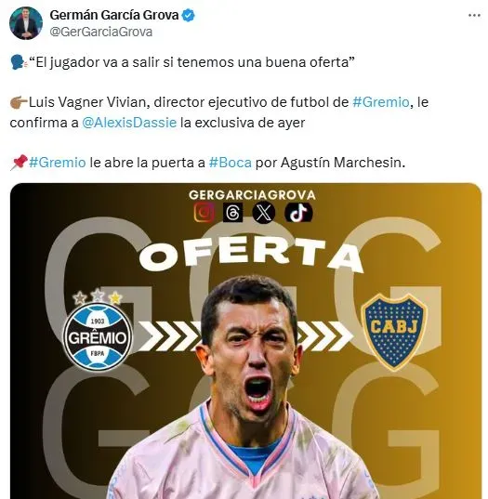Click the blue verified badge
488x499 pixels.
[188, 15]
